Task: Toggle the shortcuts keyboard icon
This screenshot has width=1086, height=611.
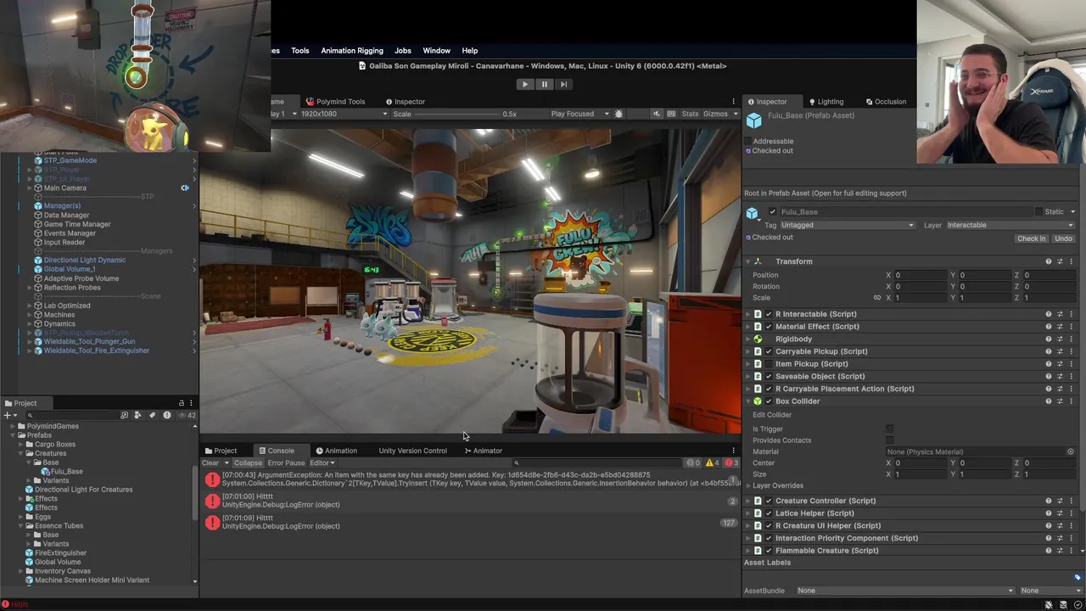Action: coord(671,114)
